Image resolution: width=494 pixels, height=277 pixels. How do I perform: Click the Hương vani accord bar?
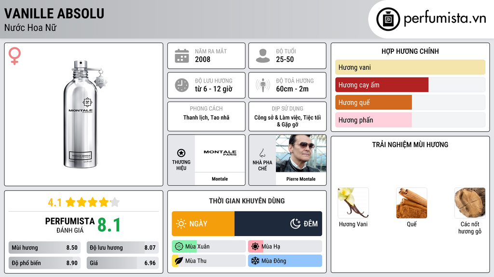pos(410,67)
